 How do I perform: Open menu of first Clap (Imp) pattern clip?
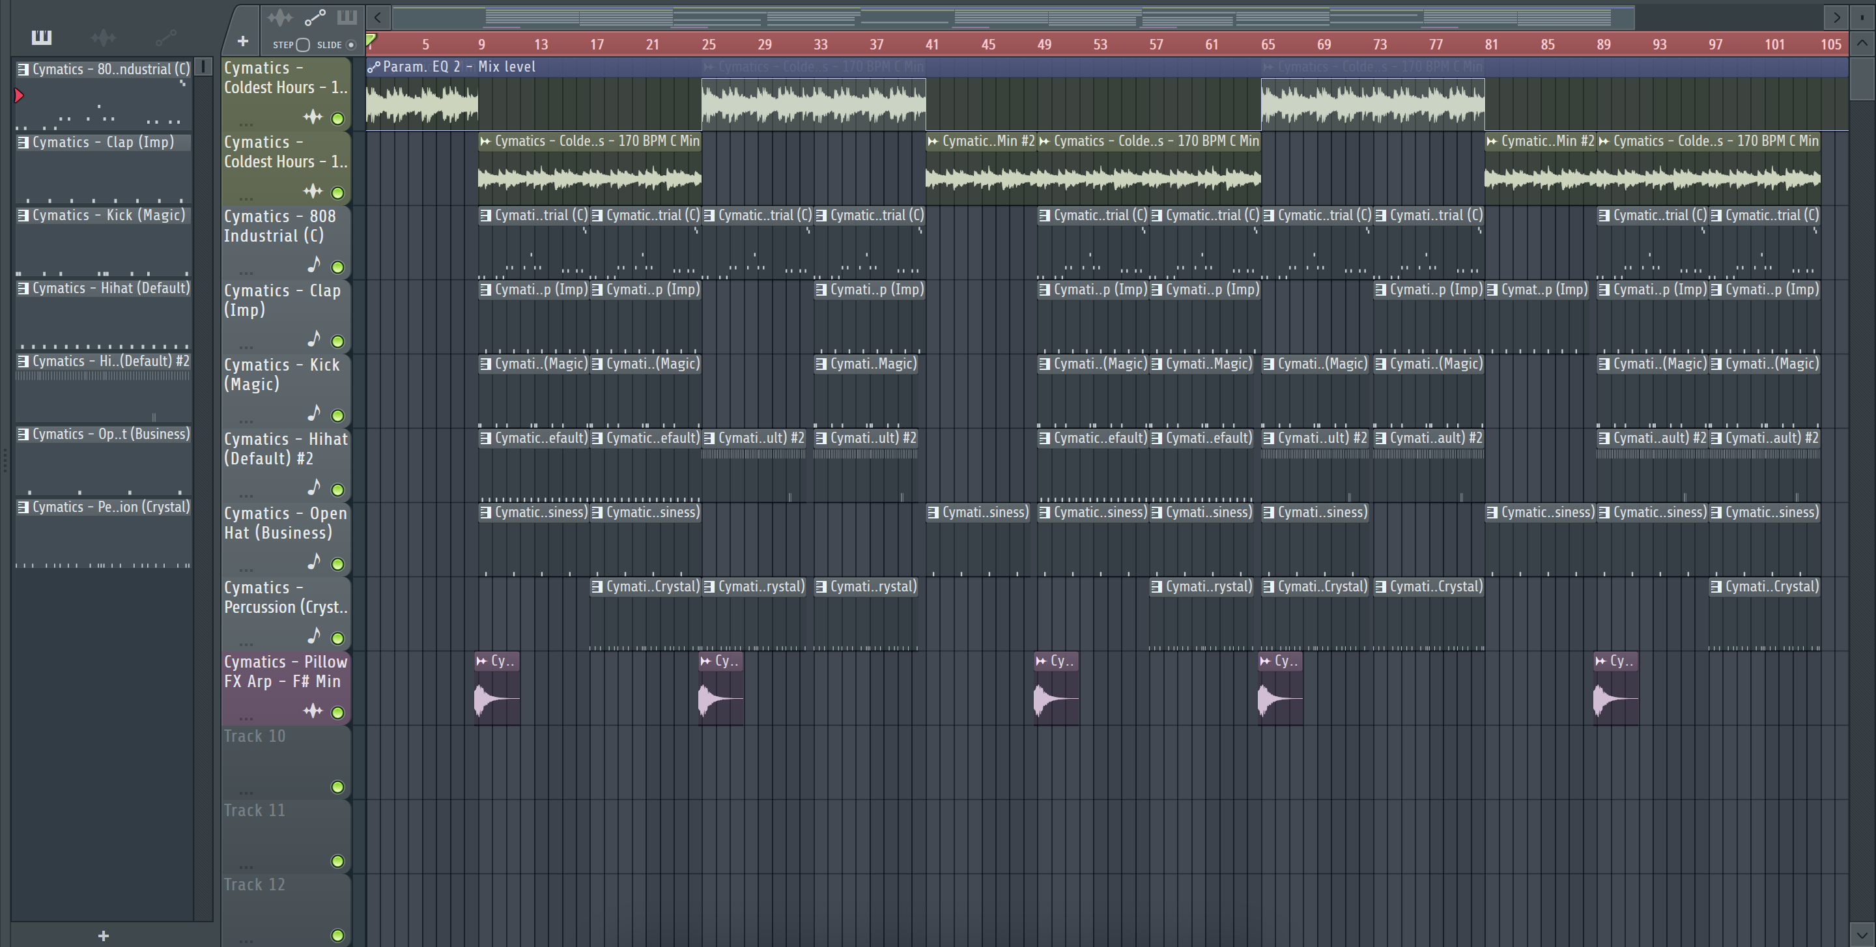point(486,290)
